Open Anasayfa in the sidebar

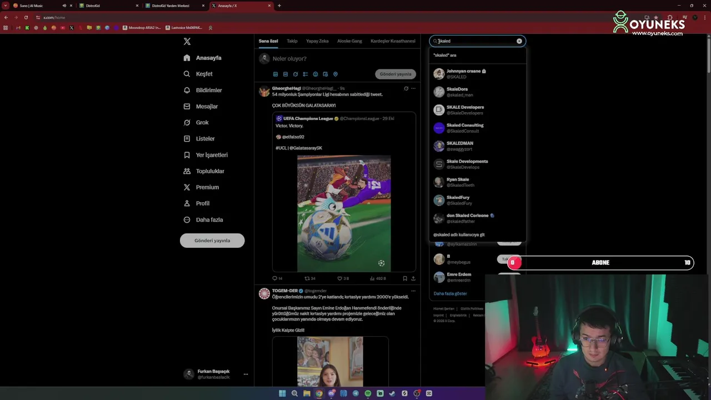[x=202, y=58]
